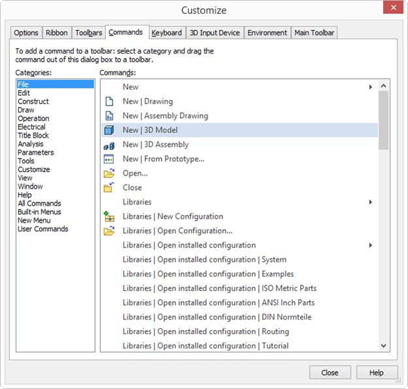The width and height of the screenshot is (408, 389).
Task: Click the Close folder icon
Action: pos(109,188)
